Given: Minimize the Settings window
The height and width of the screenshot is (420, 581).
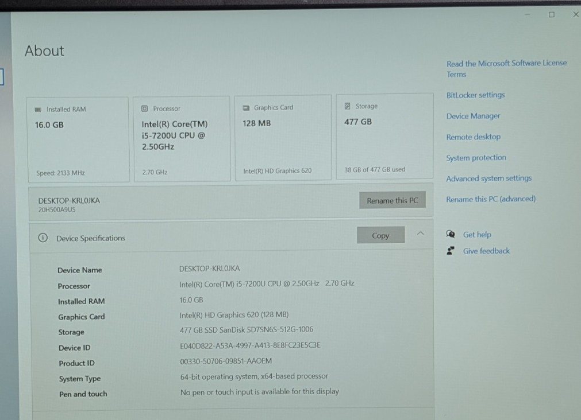Looking at the screenshot, I should 528,14.
